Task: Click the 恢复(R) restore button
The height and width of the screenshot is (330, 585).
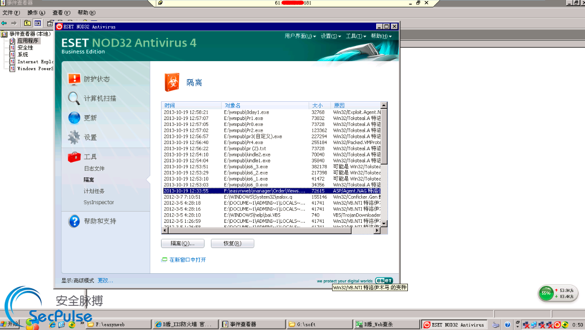Action: [x=232, y=244]
